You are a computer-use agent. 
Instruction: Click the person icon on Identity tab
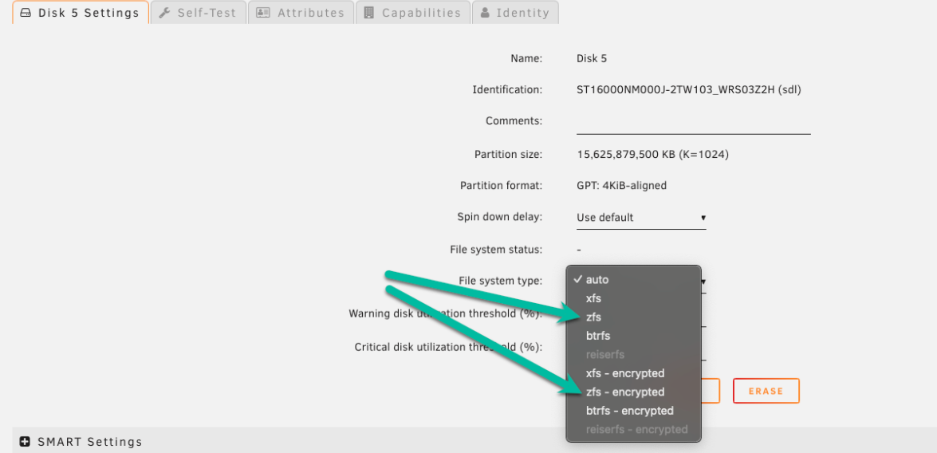(x=485, y=13)
